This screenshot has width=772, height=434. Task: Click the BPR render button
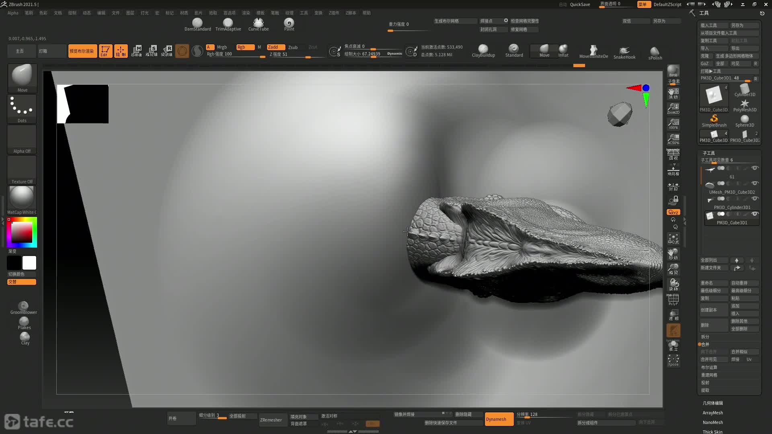click(673, 71)
